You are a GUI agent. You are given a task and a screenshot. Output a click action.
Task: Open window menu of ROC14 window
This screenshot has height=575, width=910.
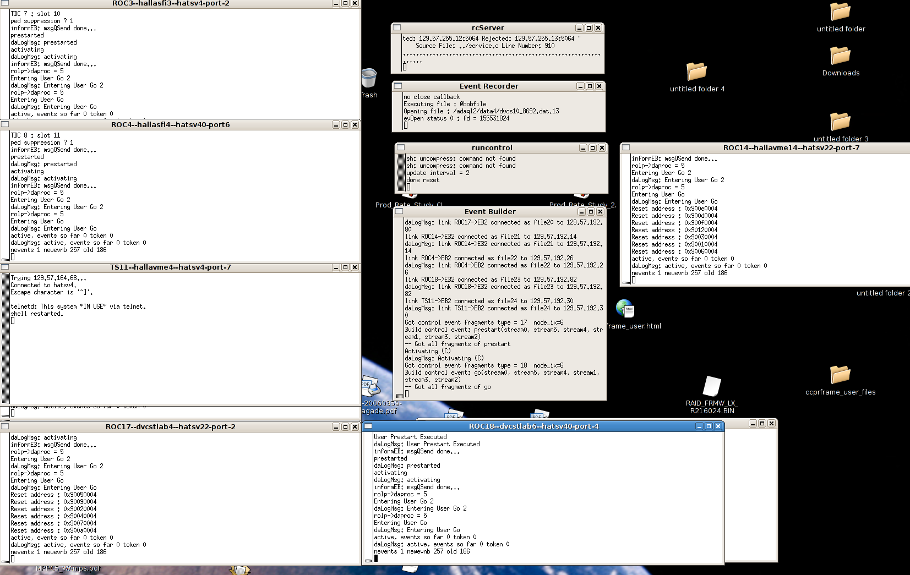626,147
